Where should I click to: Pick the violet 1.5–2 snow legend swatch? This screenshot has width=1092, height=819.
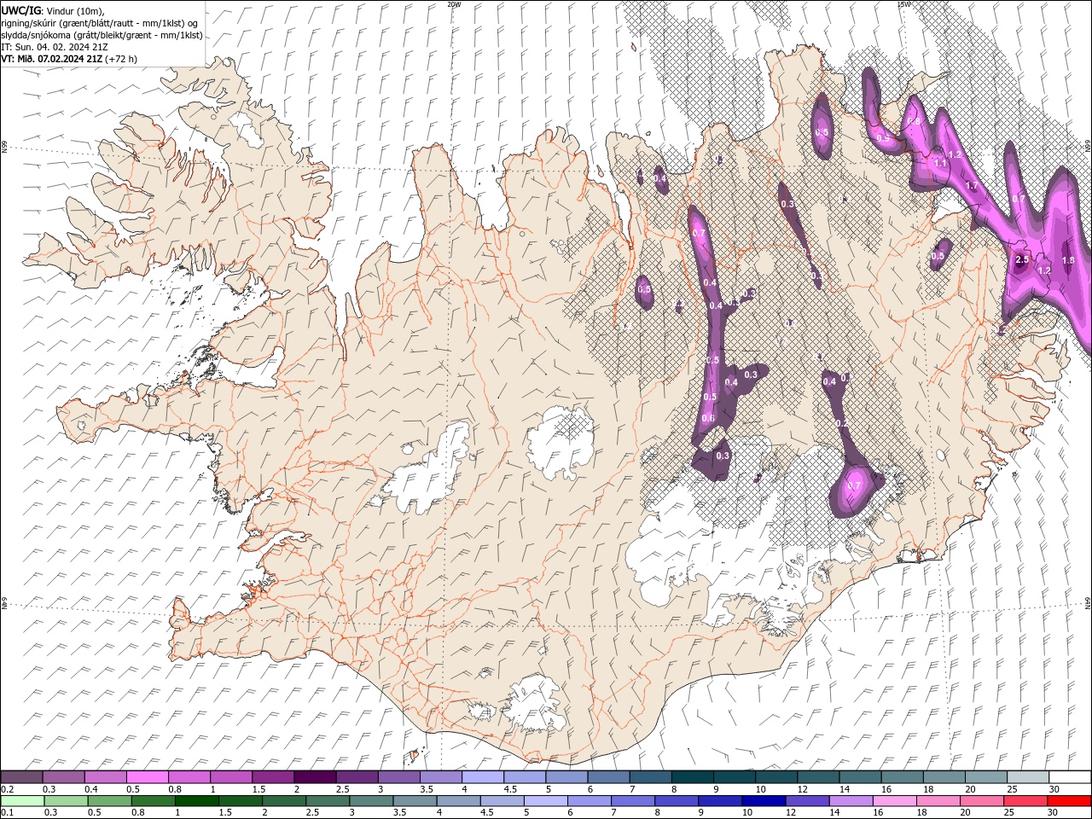[x=273, y=777]
